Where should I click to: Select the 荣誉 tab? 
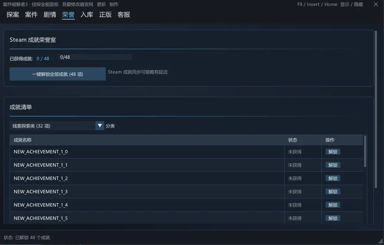click(x=68, y=15)
